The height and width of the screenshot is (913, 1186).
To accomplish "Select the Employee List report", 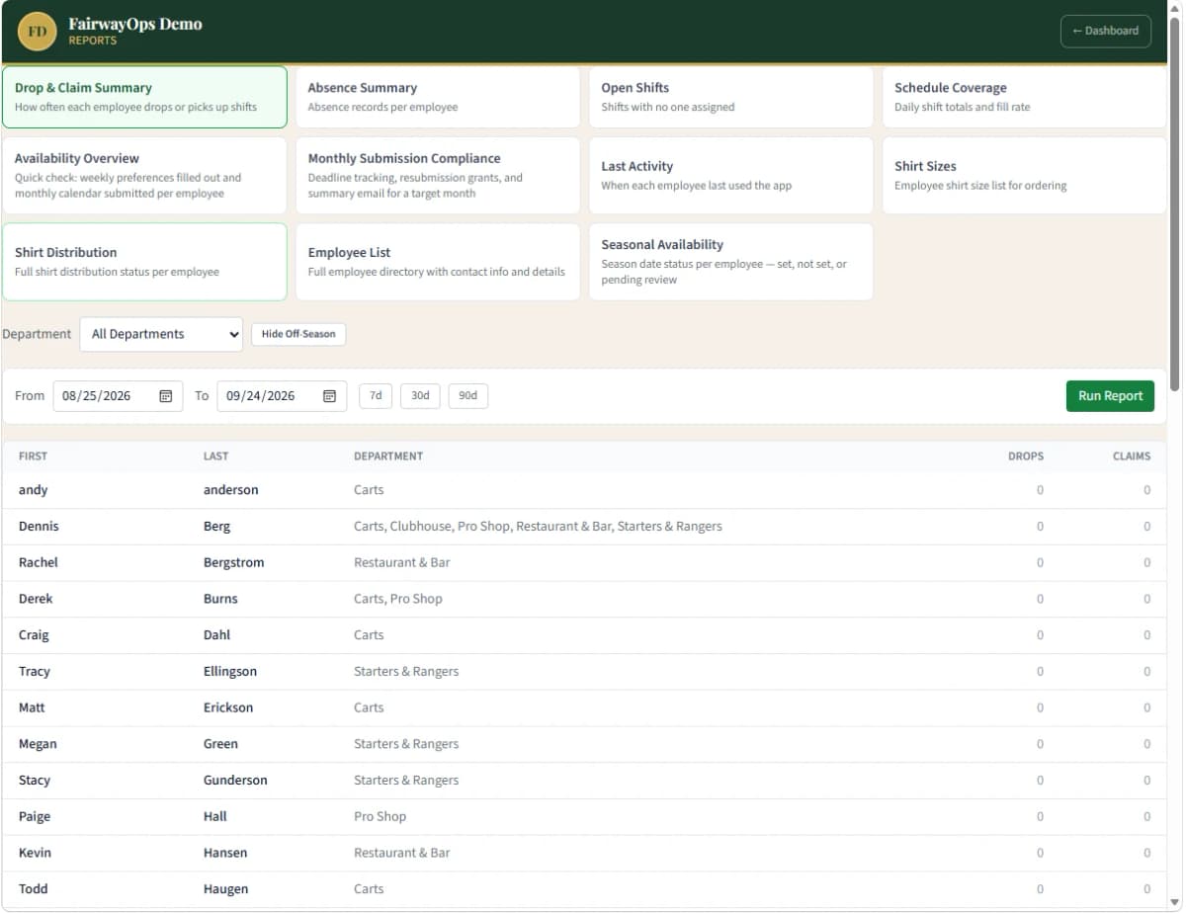I will click(x=438, y=262).
